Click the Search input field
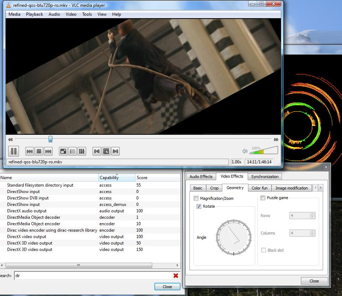Screen dimensions: 342x296 (93, 276)
